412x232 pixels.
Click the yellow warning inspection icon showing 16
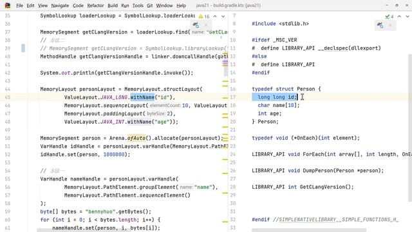pos(204,16)
